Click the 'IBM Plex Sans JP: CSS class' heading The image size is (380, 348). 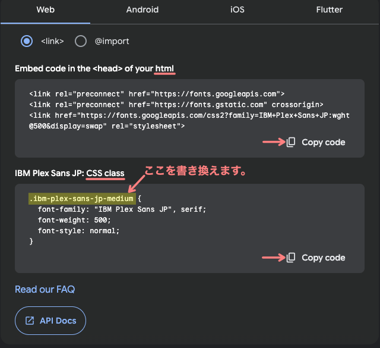[69, 173]
